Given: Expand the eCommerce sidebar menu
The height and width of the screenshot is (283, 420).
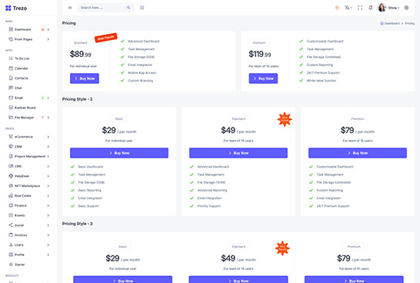Looking at the screenshot, I should pyautogui.click(x=29, y=137).
